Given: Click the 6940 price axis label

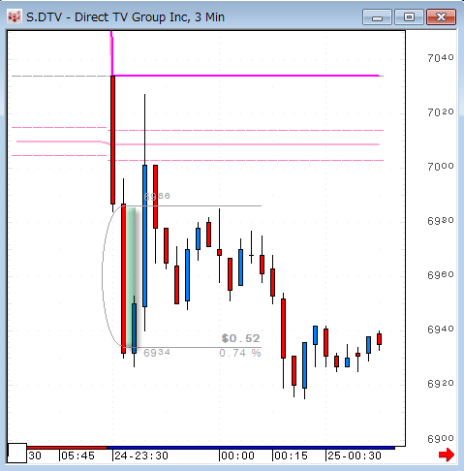Looking at the screenshot, I should [x=441, y=330].
